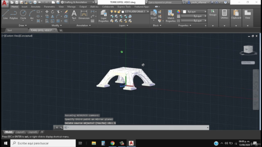Click the Open folder icon in quick access toolbar
This screenshot has height=147, width=262.
coord(12,2)
